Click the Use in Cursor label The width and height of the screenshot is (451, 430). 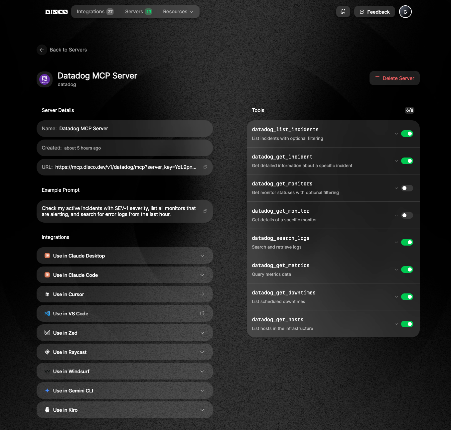click(69, 294)
